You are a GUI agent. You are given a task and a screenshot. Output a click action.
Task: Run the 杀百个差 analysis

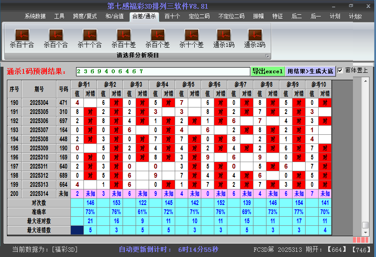157,38
